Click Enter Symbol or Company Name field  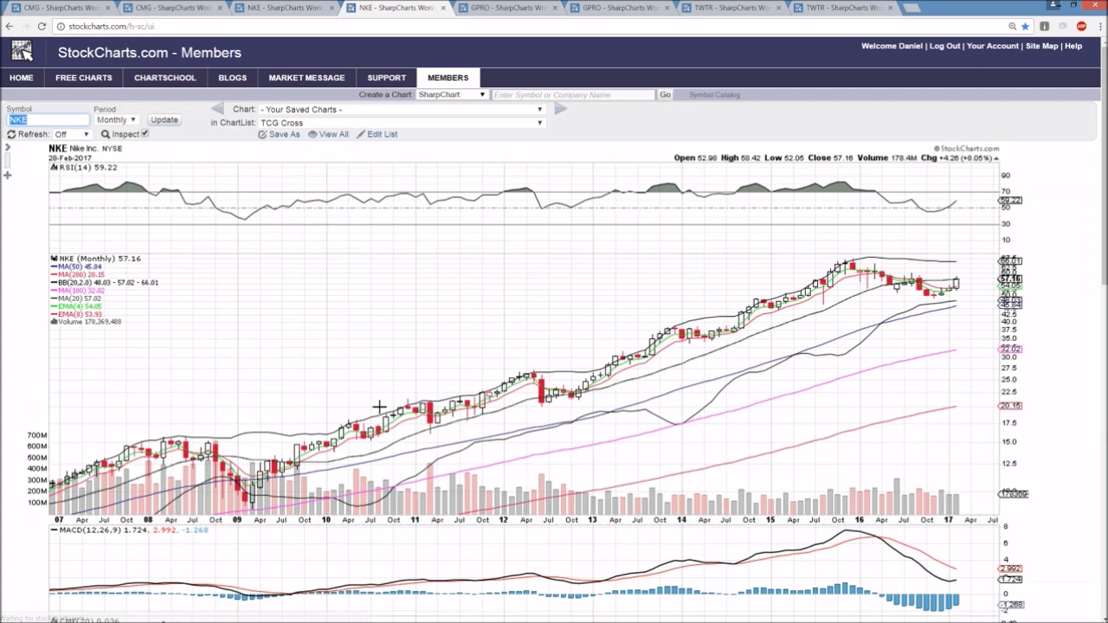[572, 94]
